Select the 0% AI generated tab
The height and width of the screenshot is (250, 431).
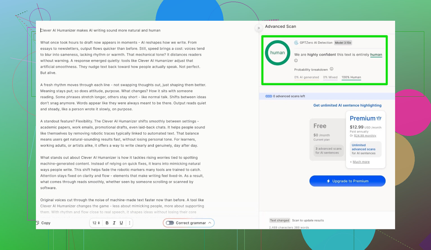pos(306,77)
